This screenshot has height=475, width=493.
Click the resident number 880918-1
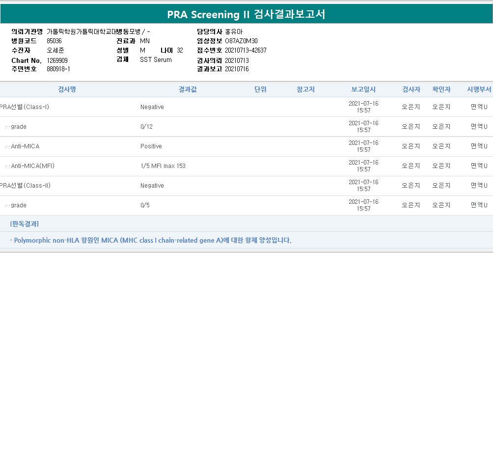point(58,69)
